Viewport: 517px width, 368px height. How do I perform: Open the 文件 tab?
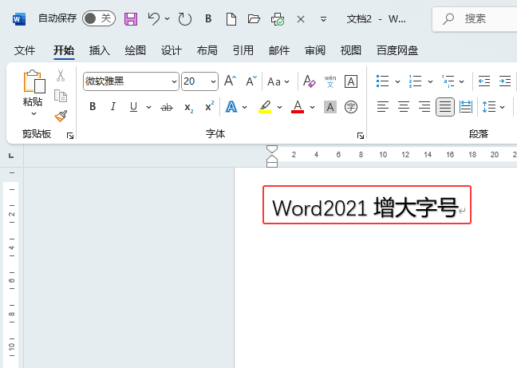click(25, 50)
